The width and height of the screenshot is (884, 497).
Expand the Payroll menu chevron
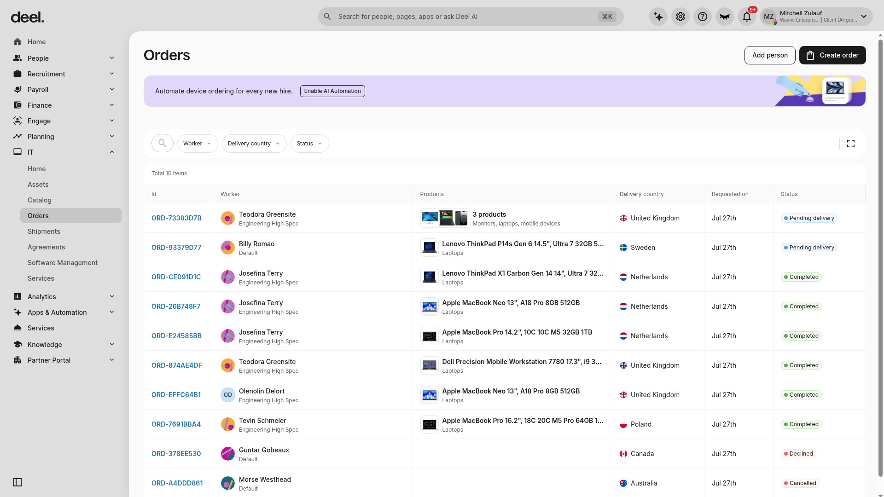click(x=112, y=89)
